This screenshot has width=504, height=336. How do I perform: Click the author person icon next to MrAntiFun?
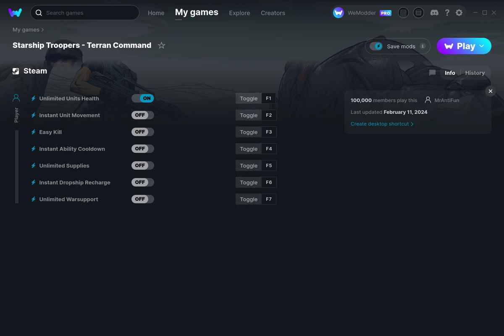tap(428, 100)
